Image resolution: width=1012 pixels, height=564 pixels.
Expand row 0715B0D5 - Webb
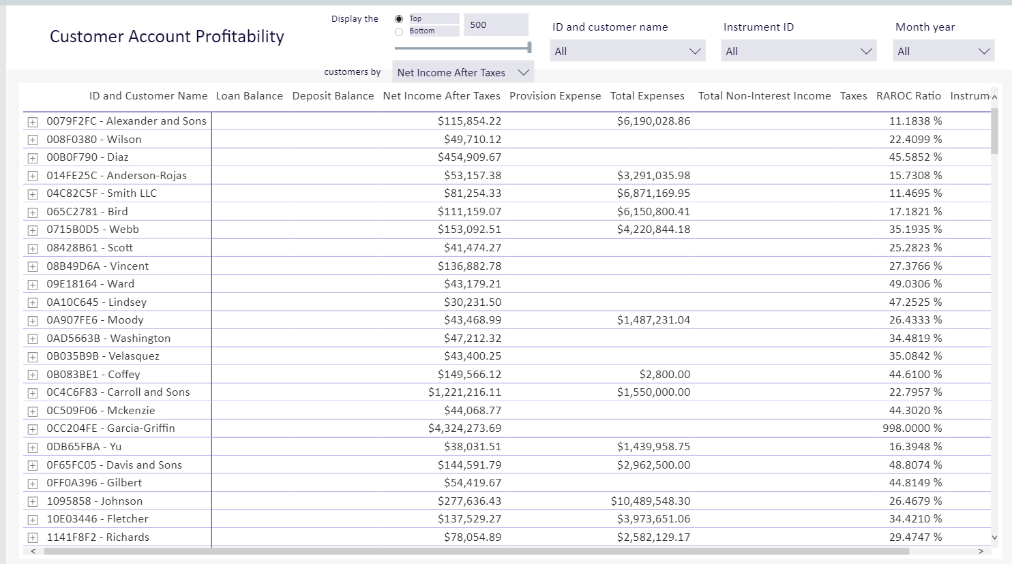click(32, 230)
